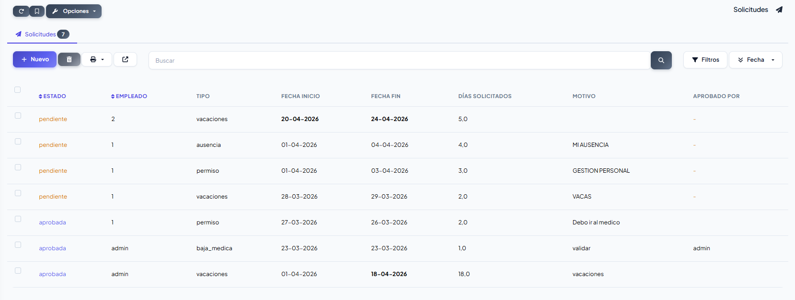Open pendiente status of the ausencia row

pos(53,145)
